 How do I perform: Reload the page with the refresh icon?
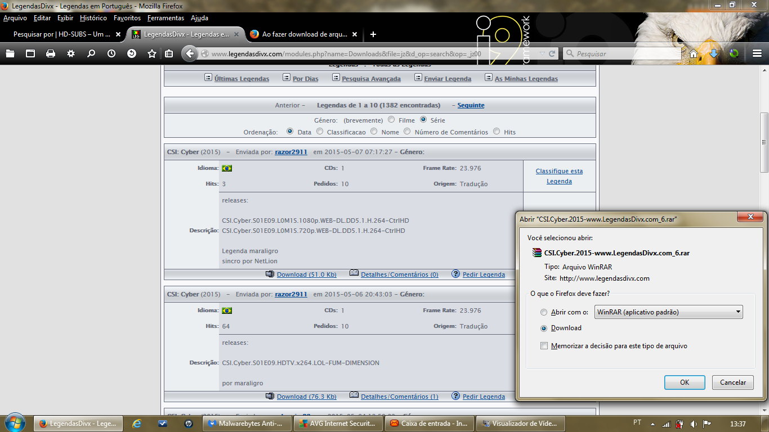click(x=552, y=53)
